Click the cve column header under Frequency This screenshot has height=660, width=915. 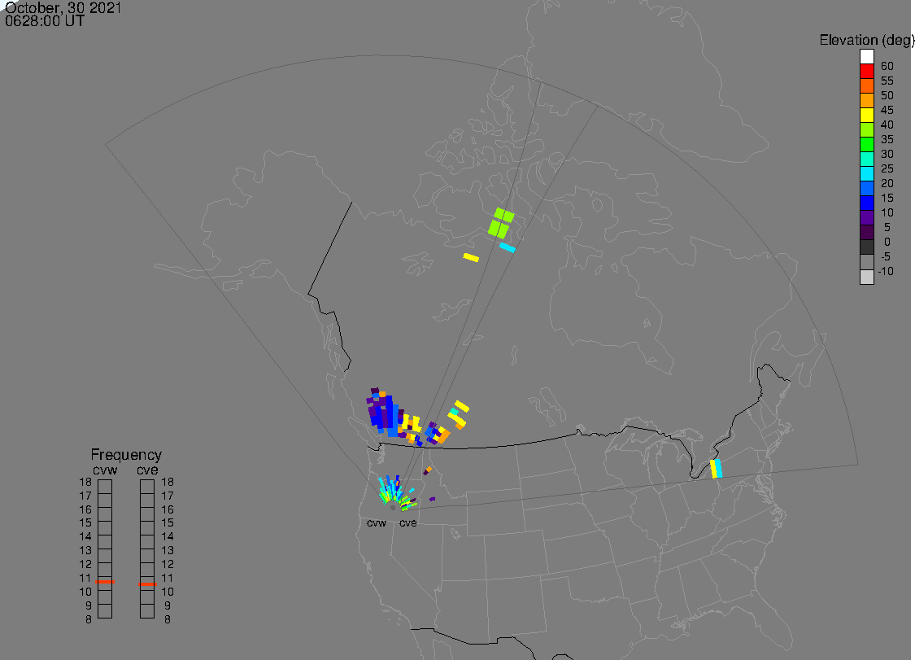[147, 470]
